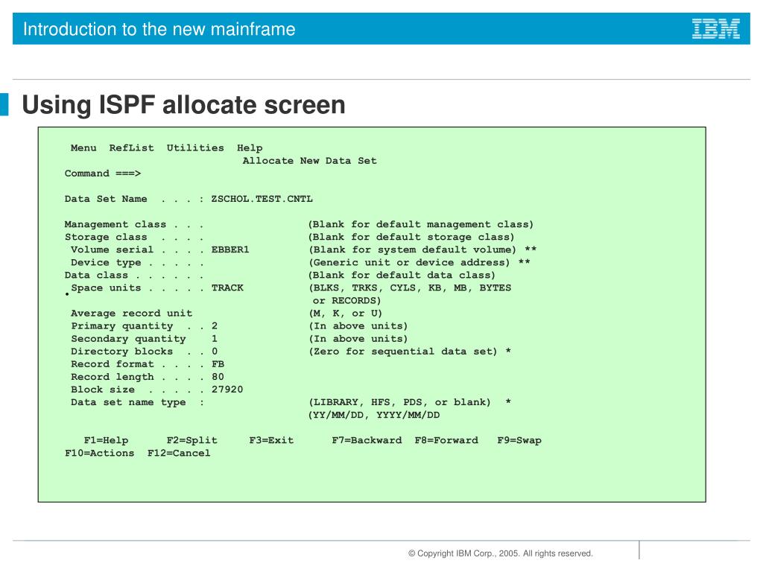Open the Utilities menu

195,148
